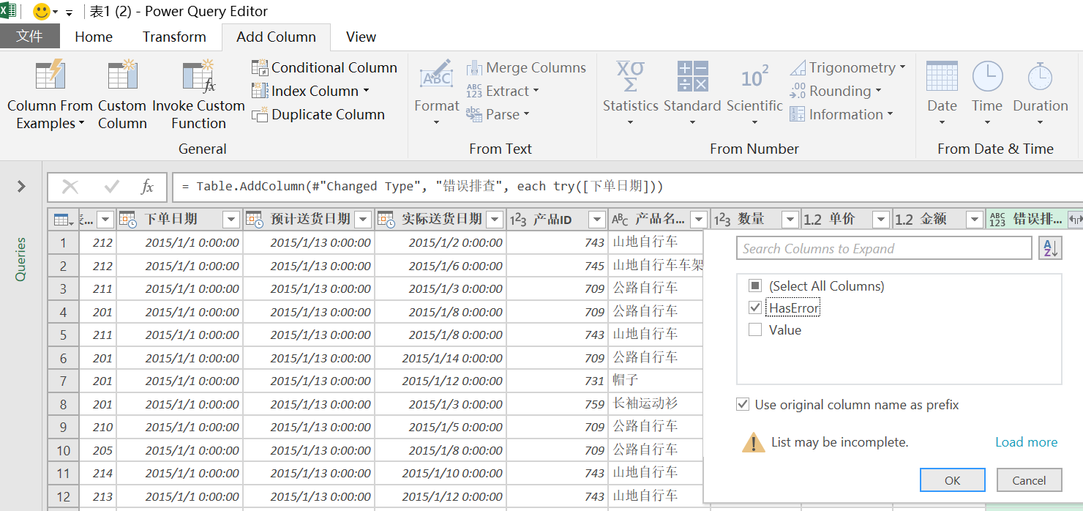Click the 单价 column decimal type icon

[812, 219]
